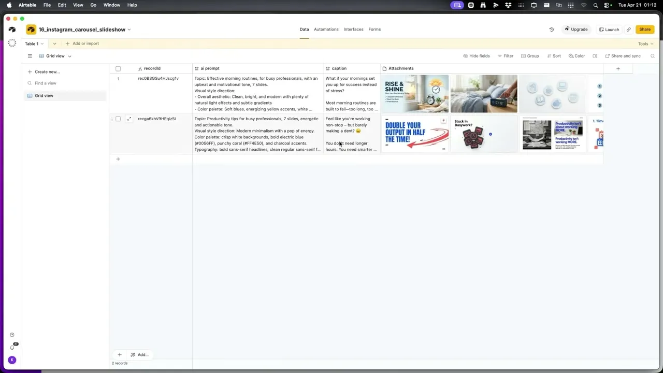The height and width of the screenshot is (373, 663).
Task: Open the Apple menu
Action: [x=9, y=5]
